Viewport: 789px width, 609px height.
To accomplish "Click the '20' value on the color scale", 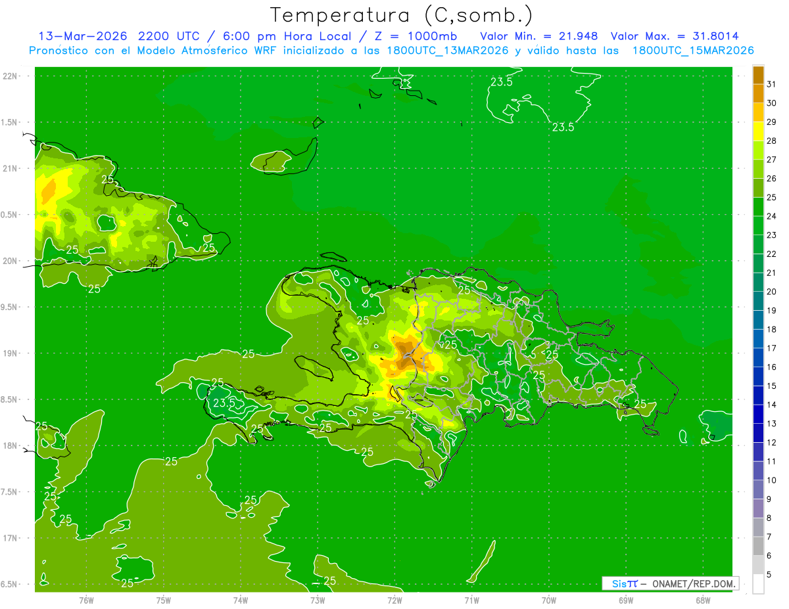I will [772, 292].
